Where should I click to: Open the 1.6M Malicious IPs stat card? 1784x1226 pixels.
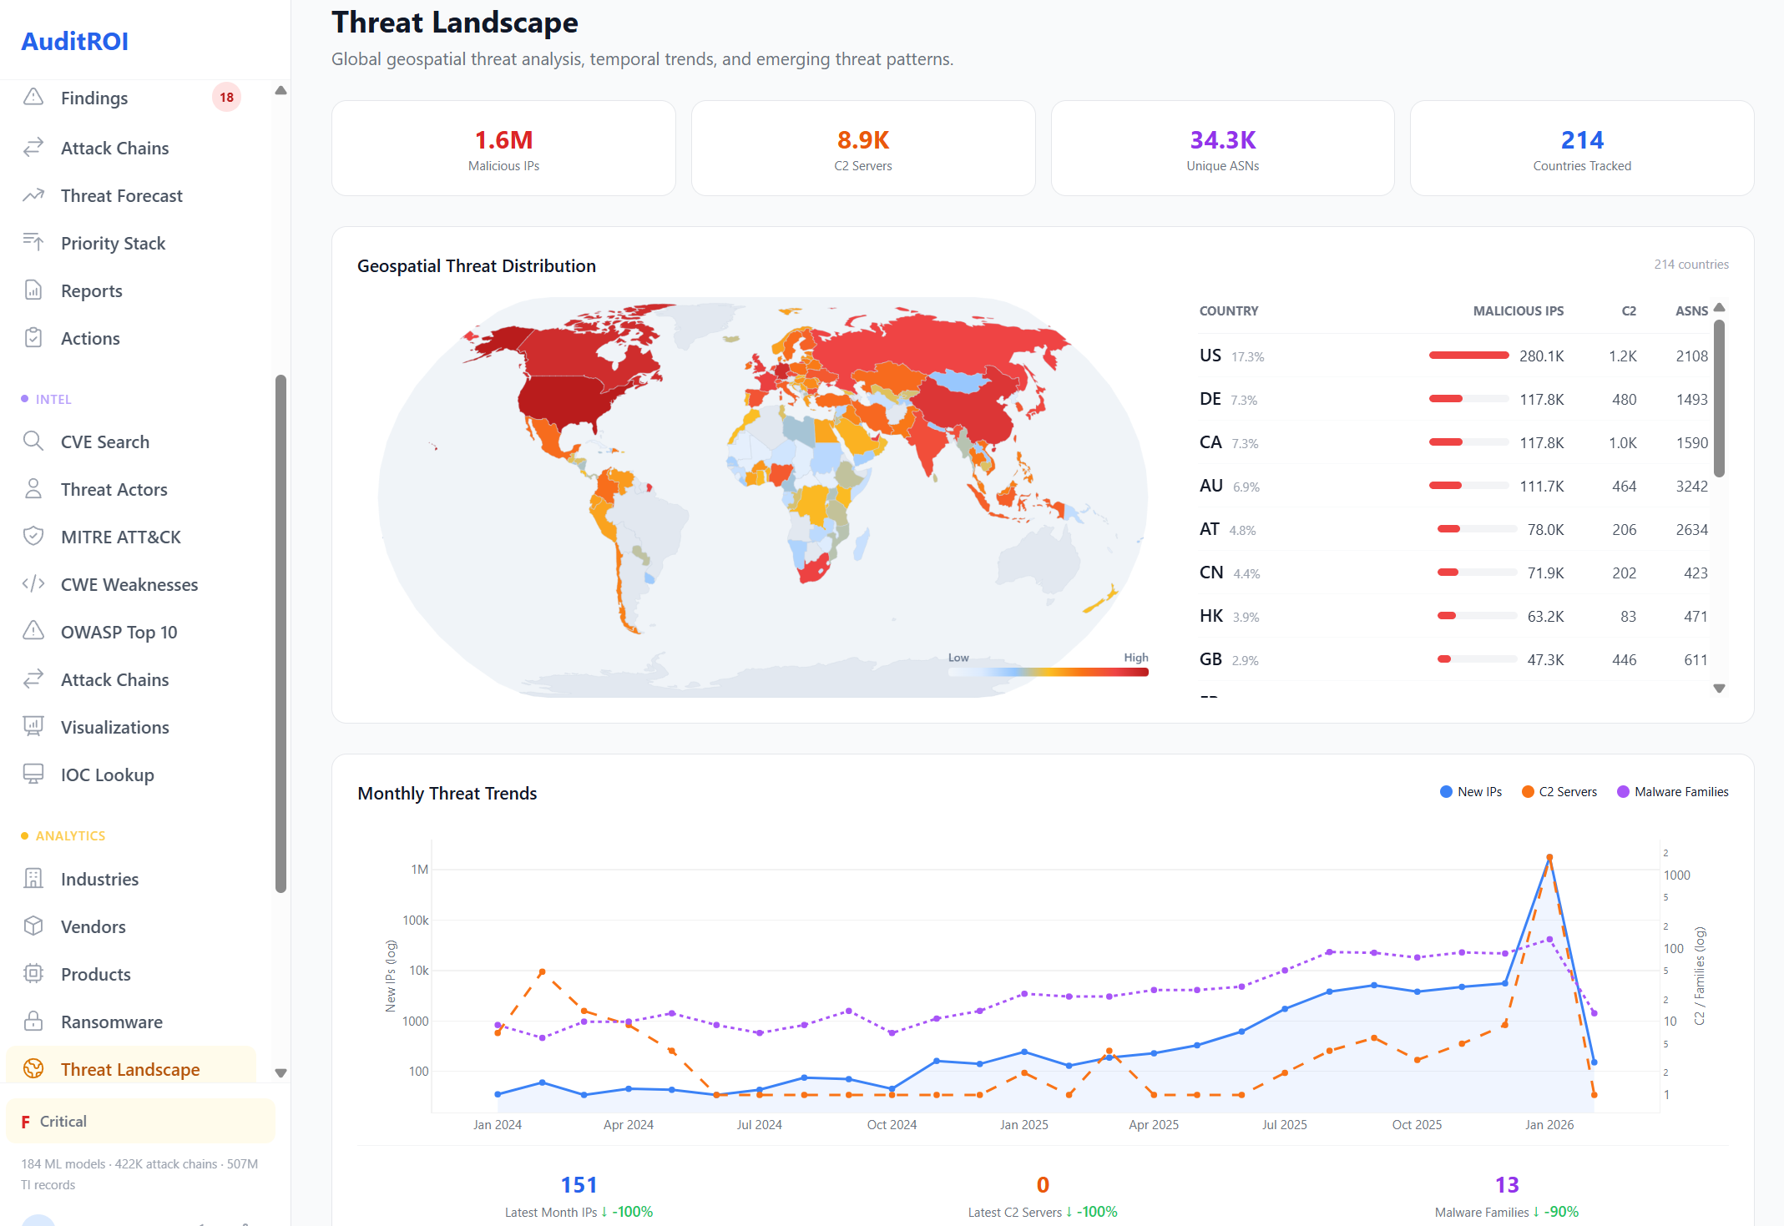coord(503,148)
